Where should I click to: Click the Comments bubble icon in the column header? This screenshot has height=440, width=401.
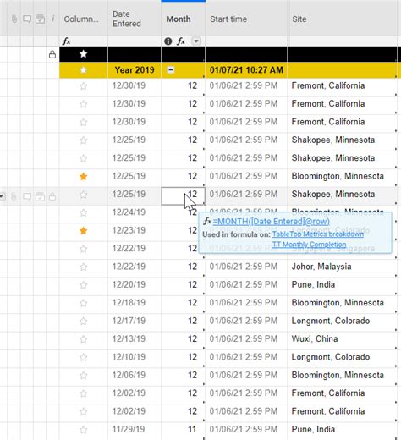click(27, 19)
